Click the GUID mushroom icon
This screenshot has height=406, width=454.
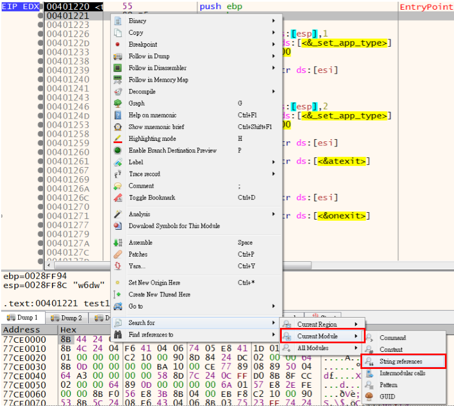pyautogui.click(x=369, y=396)
